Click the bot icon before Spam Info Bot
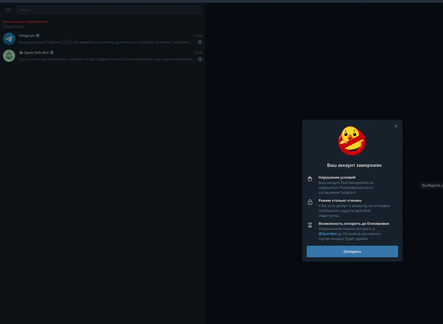This screenshot has height=324, width=443. 21,52
